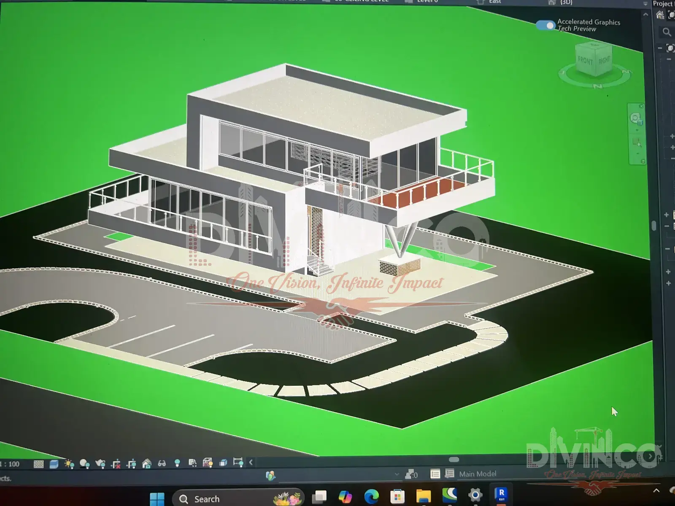Toggle Accelerated Graphics Tech Preview switch

click(x=545, y=25)
